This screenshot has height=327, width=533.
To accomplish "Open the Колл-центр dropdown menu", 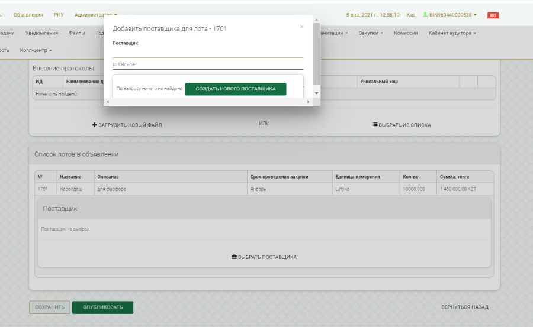I will 36,50.
